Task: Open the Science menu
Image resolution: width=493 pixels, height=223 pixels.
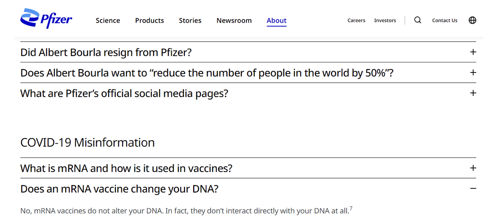Action: [108, 21]
